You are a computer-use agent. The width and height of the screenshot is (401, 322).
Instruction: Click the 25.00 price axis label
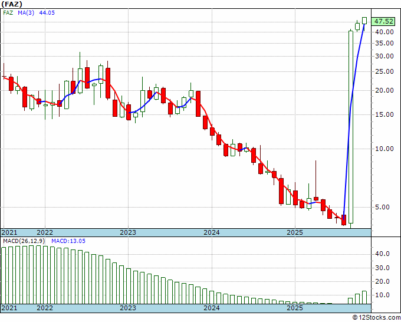(384, 71)
